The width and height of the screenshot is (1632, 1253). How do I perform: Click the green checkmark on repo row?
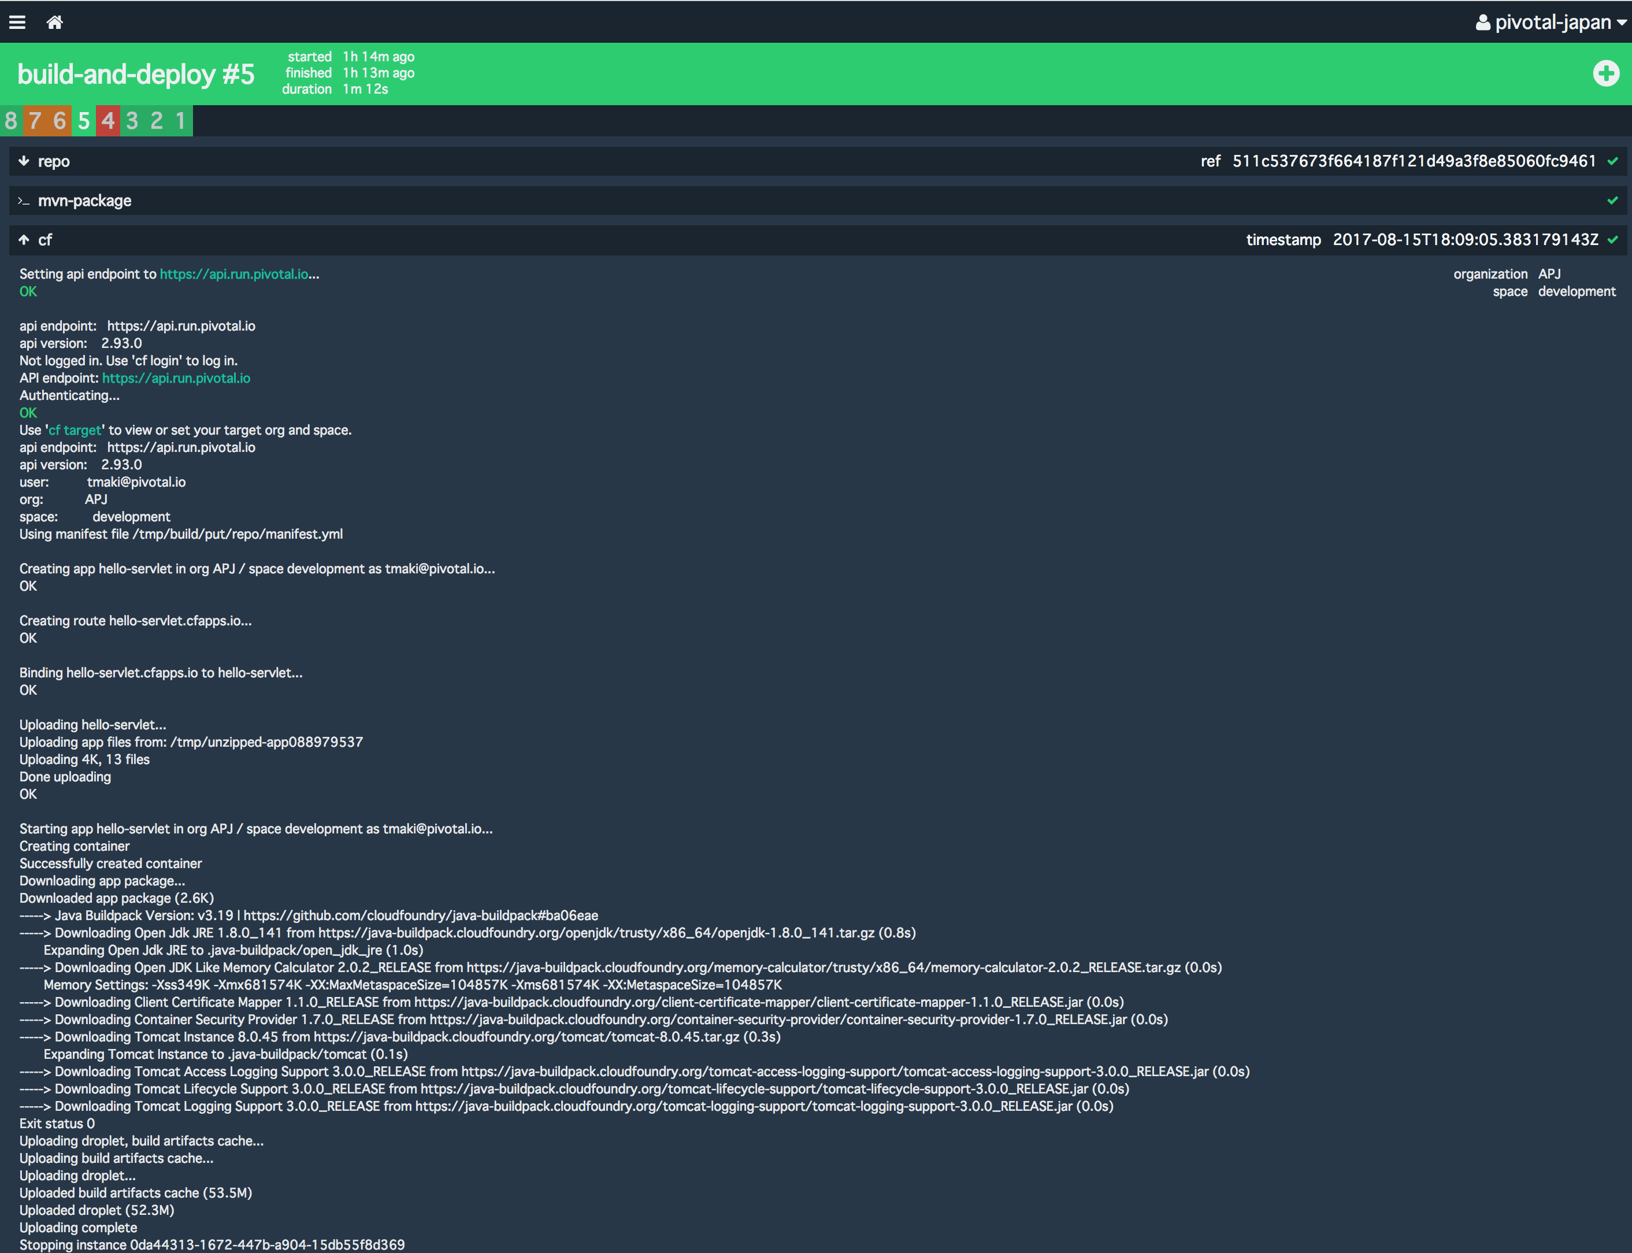(1612, 161)
